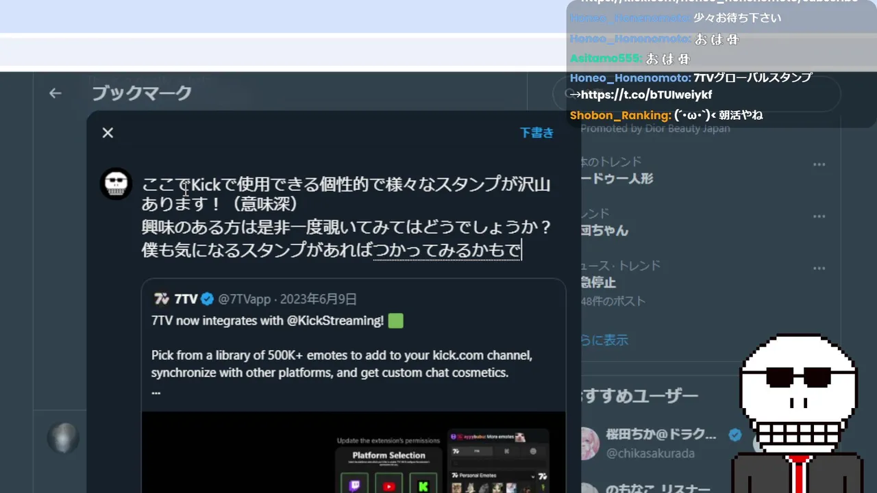Open more options for the ちゃん trend
Image resolution: width=877 pixels, height=493 pixels.
pyautogui.click(x=819, y=216)
